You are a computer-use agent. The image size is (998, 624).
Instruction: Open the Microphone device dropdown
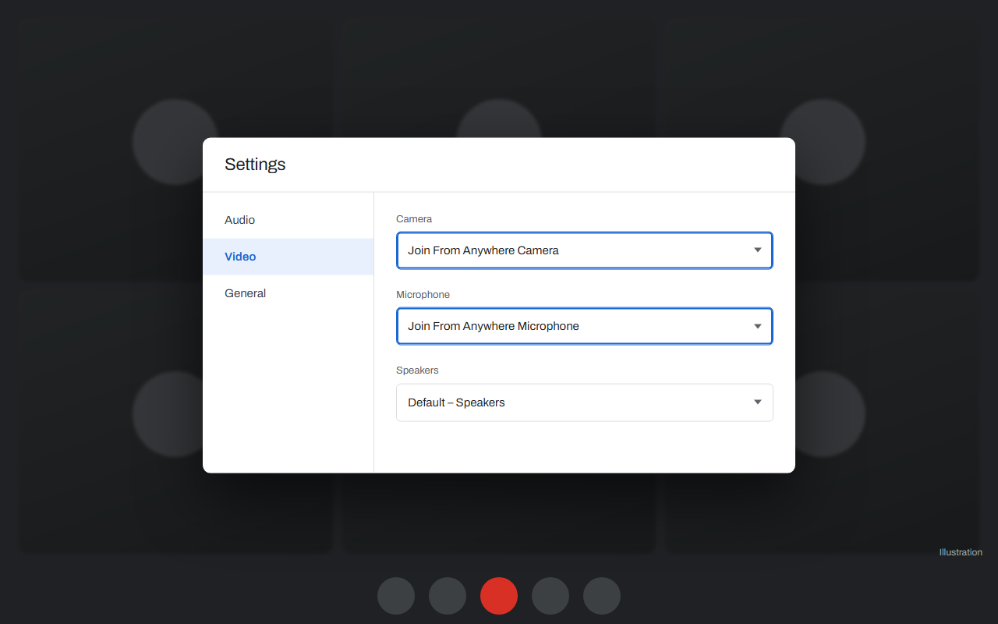tap(585, 326)
